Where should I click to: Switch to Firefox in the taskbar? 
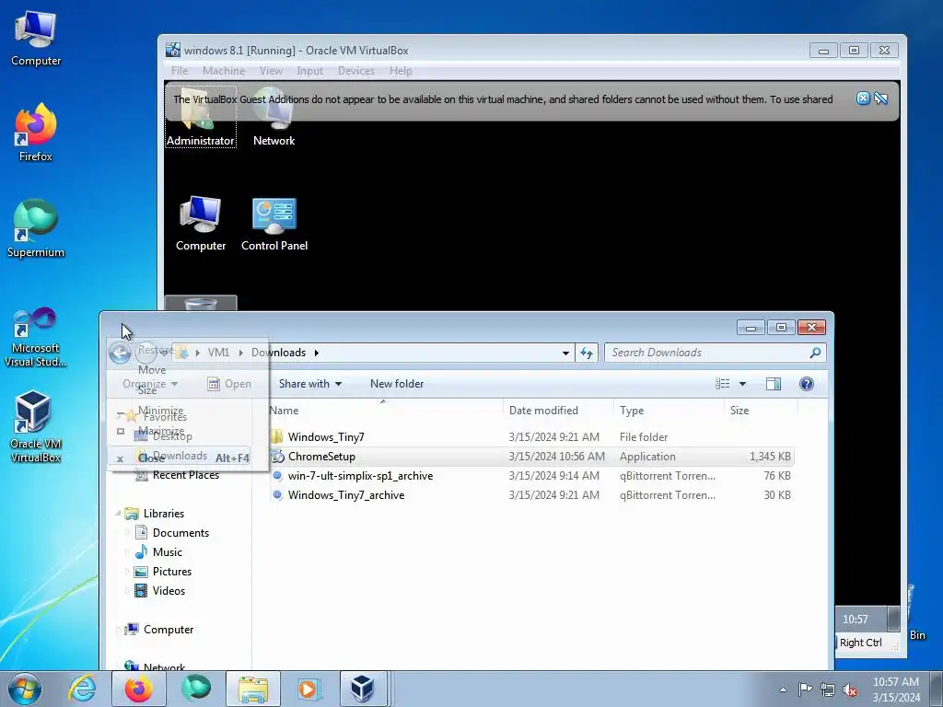pyautogui.click(x=139, y=689)
